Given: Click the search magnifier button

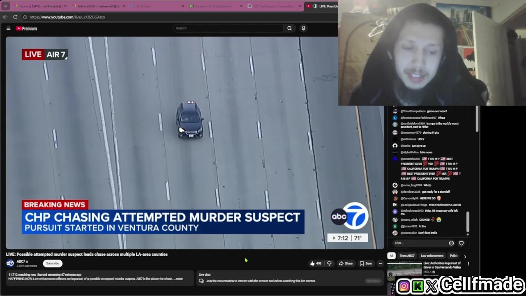Looking at the screenshot, I should pyautogui.click(x=289, y=28).
